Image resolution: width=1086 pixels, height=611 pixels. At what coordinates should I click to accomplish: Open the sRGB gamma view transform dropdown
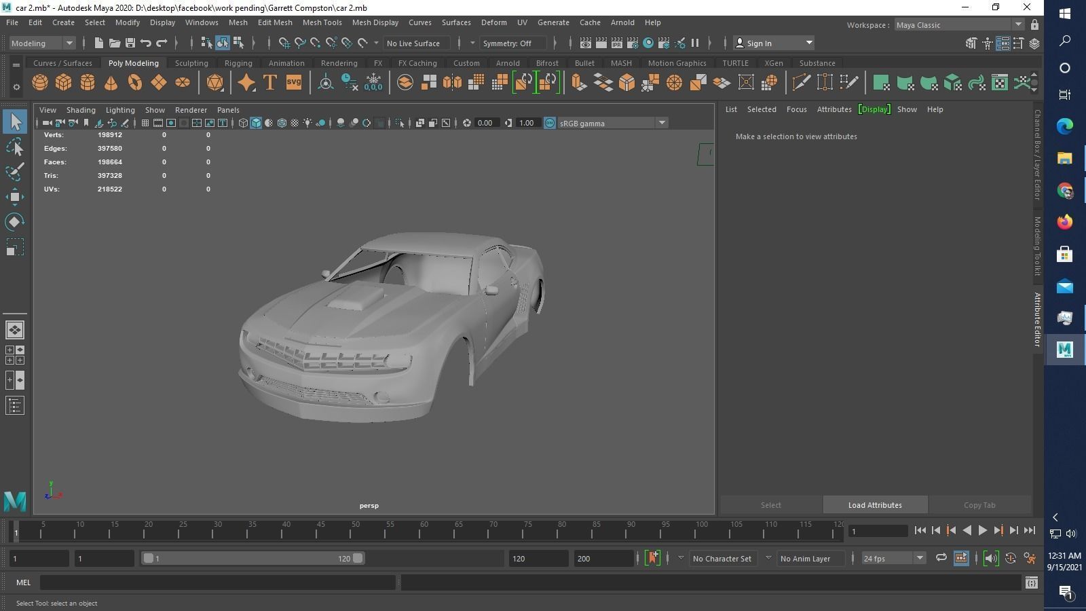coord(613,123)
